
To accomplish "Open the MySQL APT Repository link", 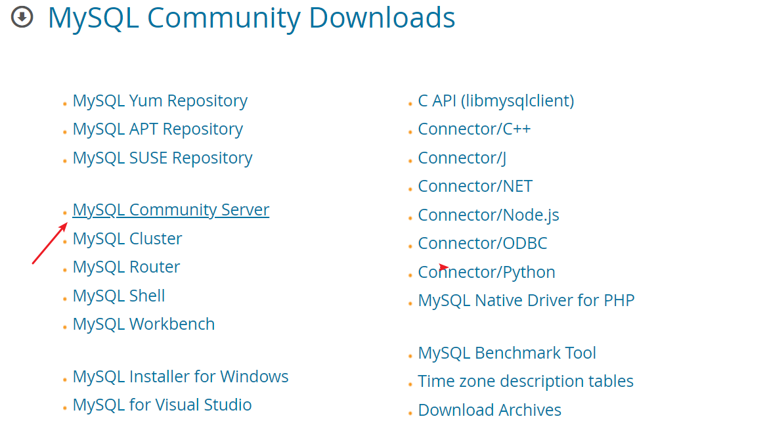I will click(158, 129).
